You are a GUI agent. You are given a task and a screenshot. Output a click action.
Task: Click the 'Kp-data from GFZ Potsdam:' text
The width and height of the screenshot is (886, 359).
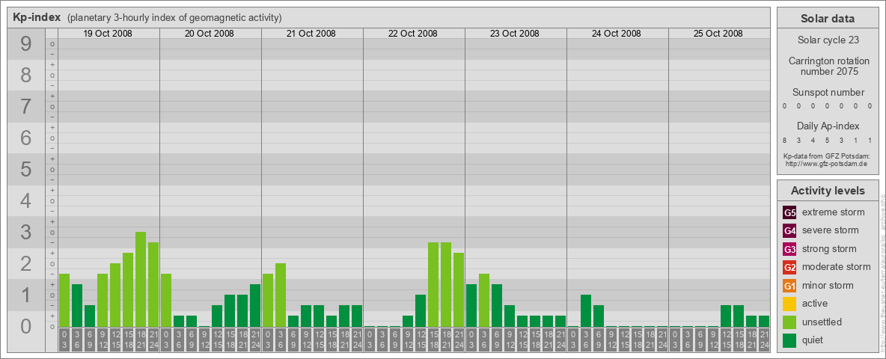(x=827, y=156)
